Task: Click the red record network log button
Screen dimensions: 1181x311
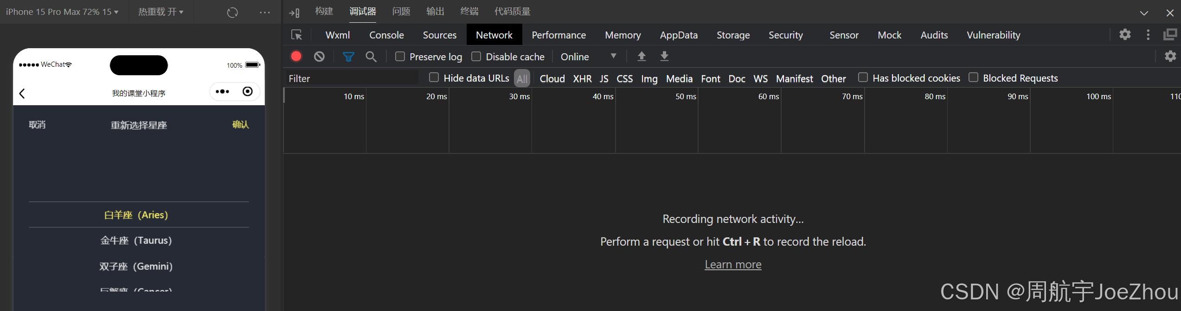Action: (296, 57)
